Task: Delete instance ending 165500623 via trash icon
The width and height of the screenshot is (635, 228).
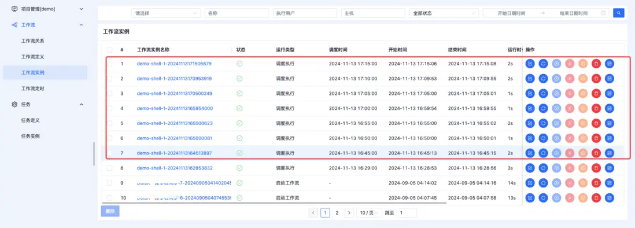Action: [x=596, y=123]
